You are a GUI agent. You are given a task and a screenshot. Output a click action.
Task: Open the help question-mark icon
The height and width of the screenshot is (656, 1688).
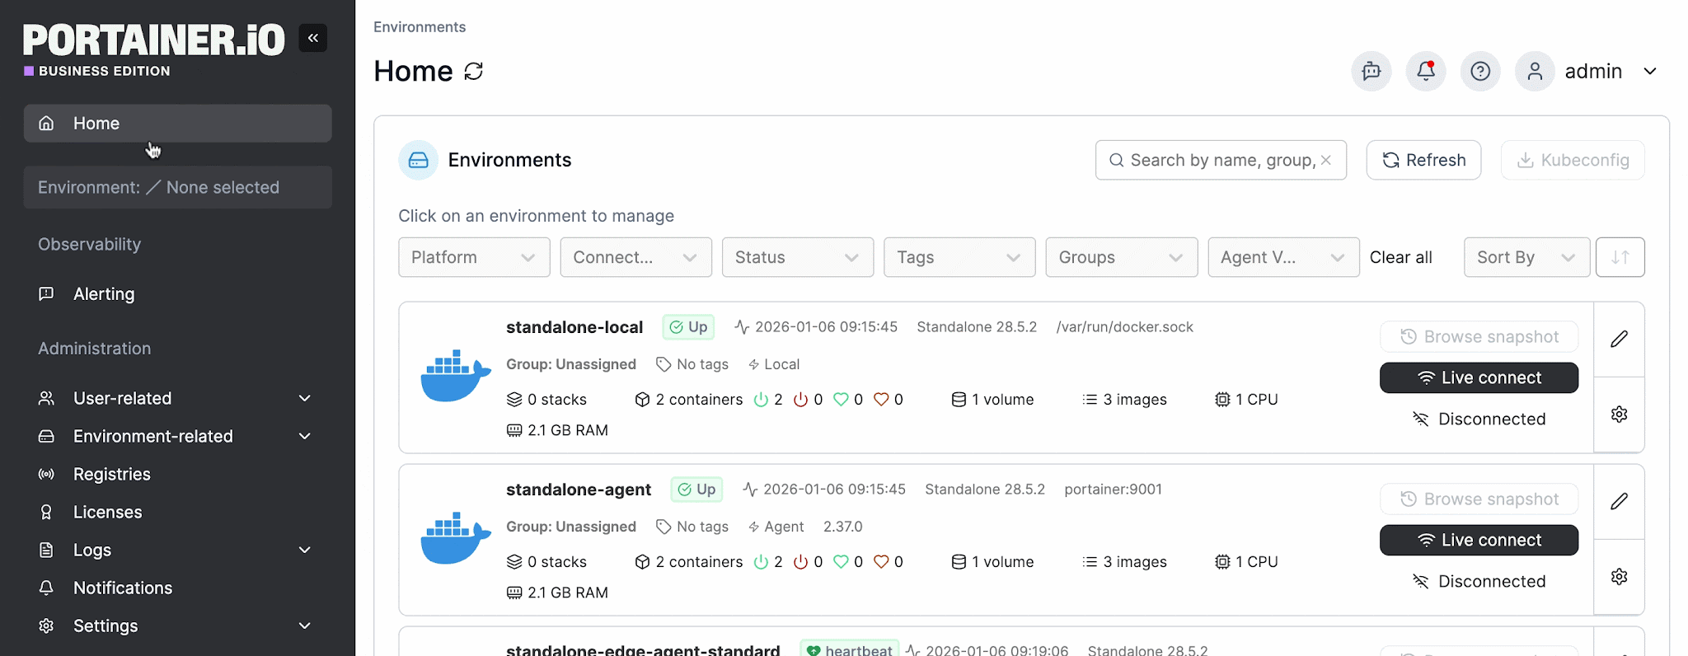coord(1480,71)
